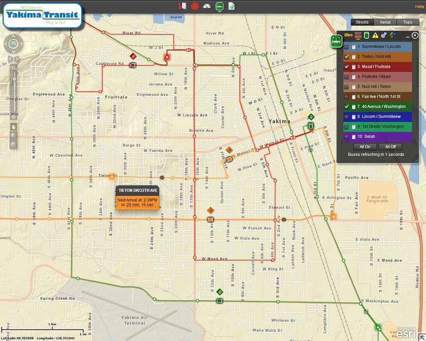Click the TIETON DR/32TH AVE arrival popup

[137, 198]
